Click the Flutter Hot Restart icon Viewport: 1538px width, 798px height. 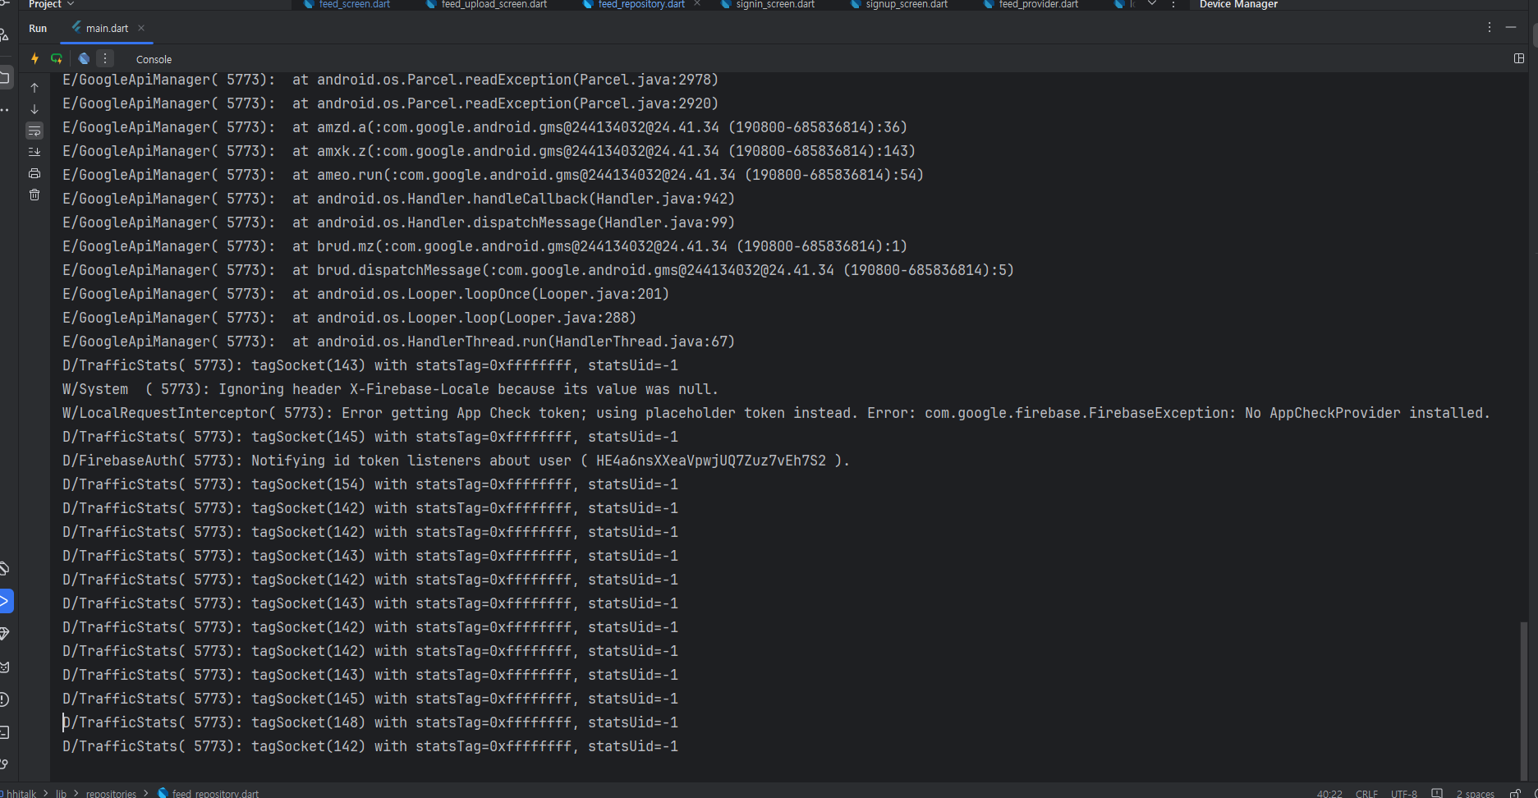click(57, 58)
